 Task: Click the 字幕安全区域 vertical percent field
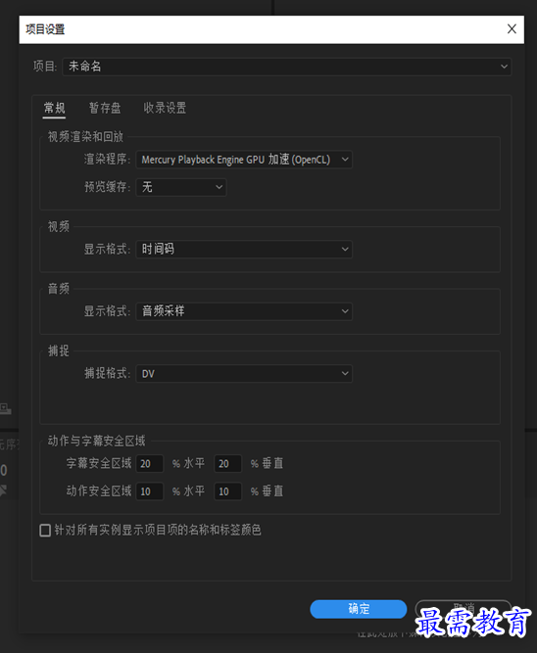[227, 463]
